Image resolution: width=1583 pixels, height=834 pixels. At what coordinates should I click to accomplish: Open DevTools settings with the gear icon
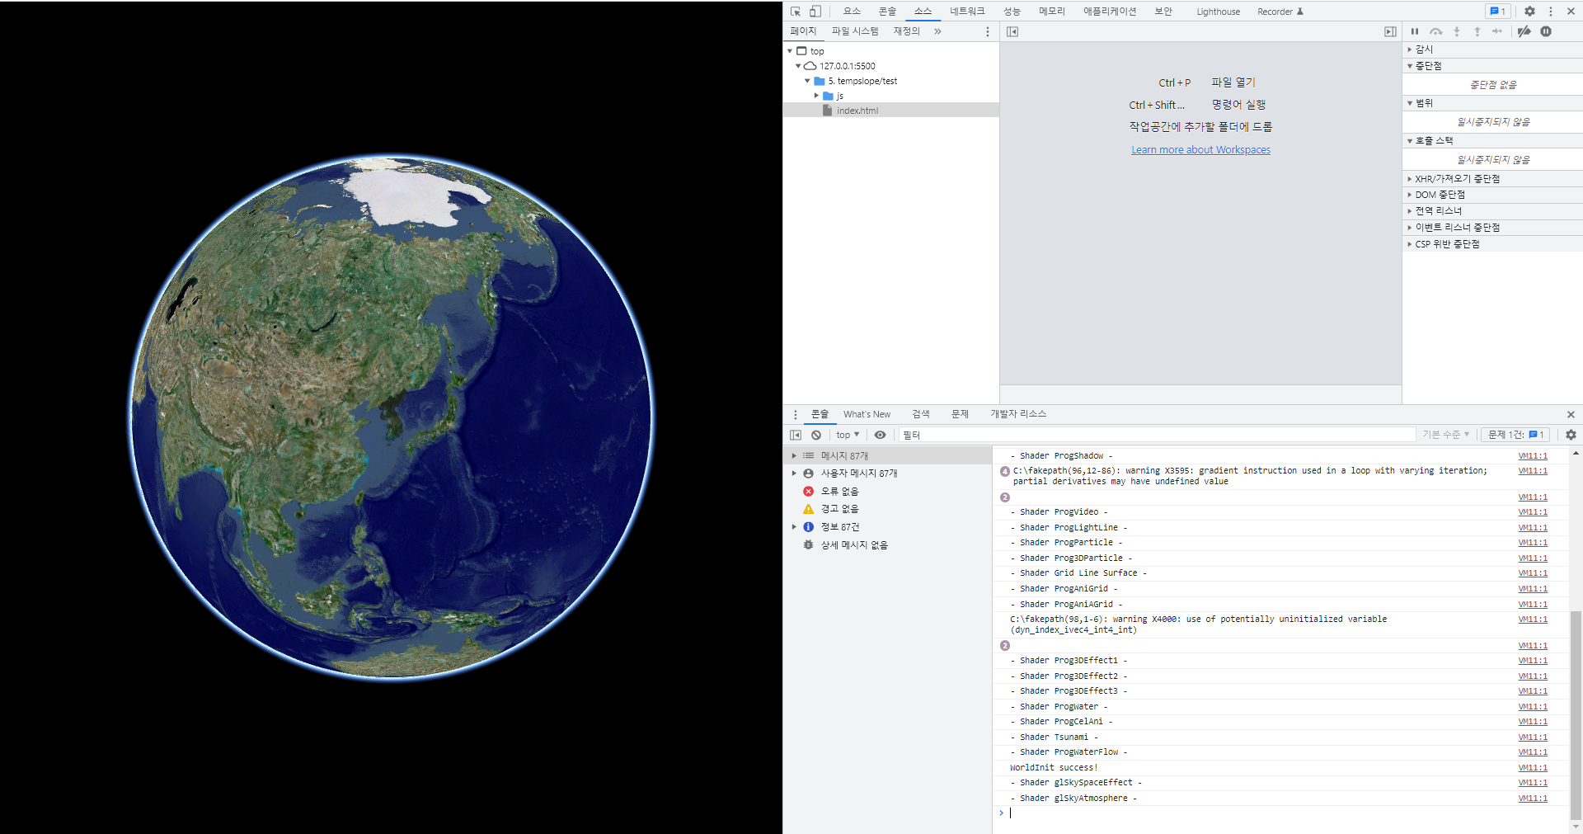1529,11
